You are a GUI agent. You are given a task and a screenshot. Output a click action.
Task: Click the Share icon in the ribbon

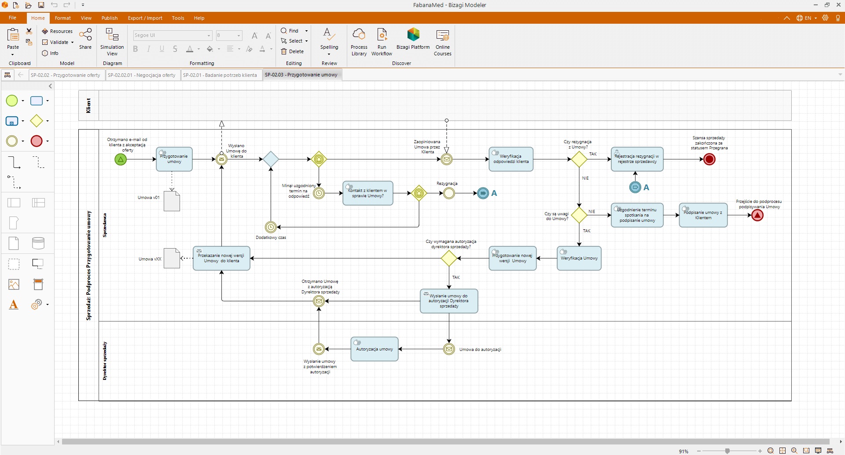[85, 39]
